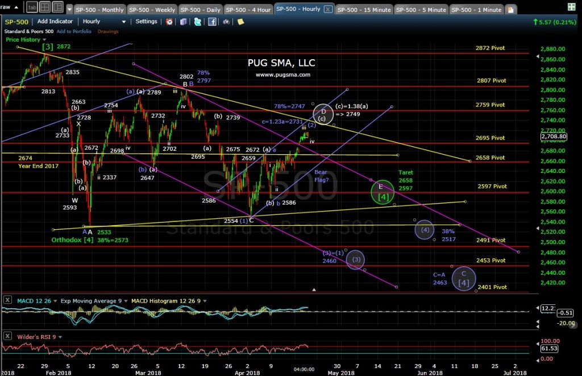Switch to SP-500 - 15 Minute tab
The height and width of the screenshot is (376, 582).
pyautogui.click(x=364, y=10)
